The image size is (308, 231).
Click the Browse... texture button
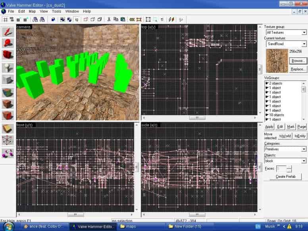(298, 61)
